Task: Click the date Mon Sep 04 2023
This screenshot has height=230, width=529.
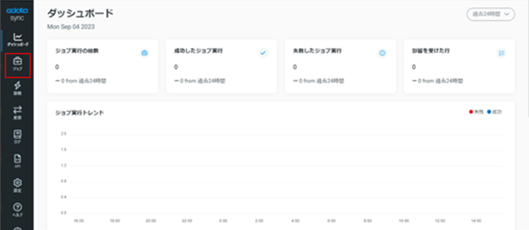Action: tap(71, 27)
